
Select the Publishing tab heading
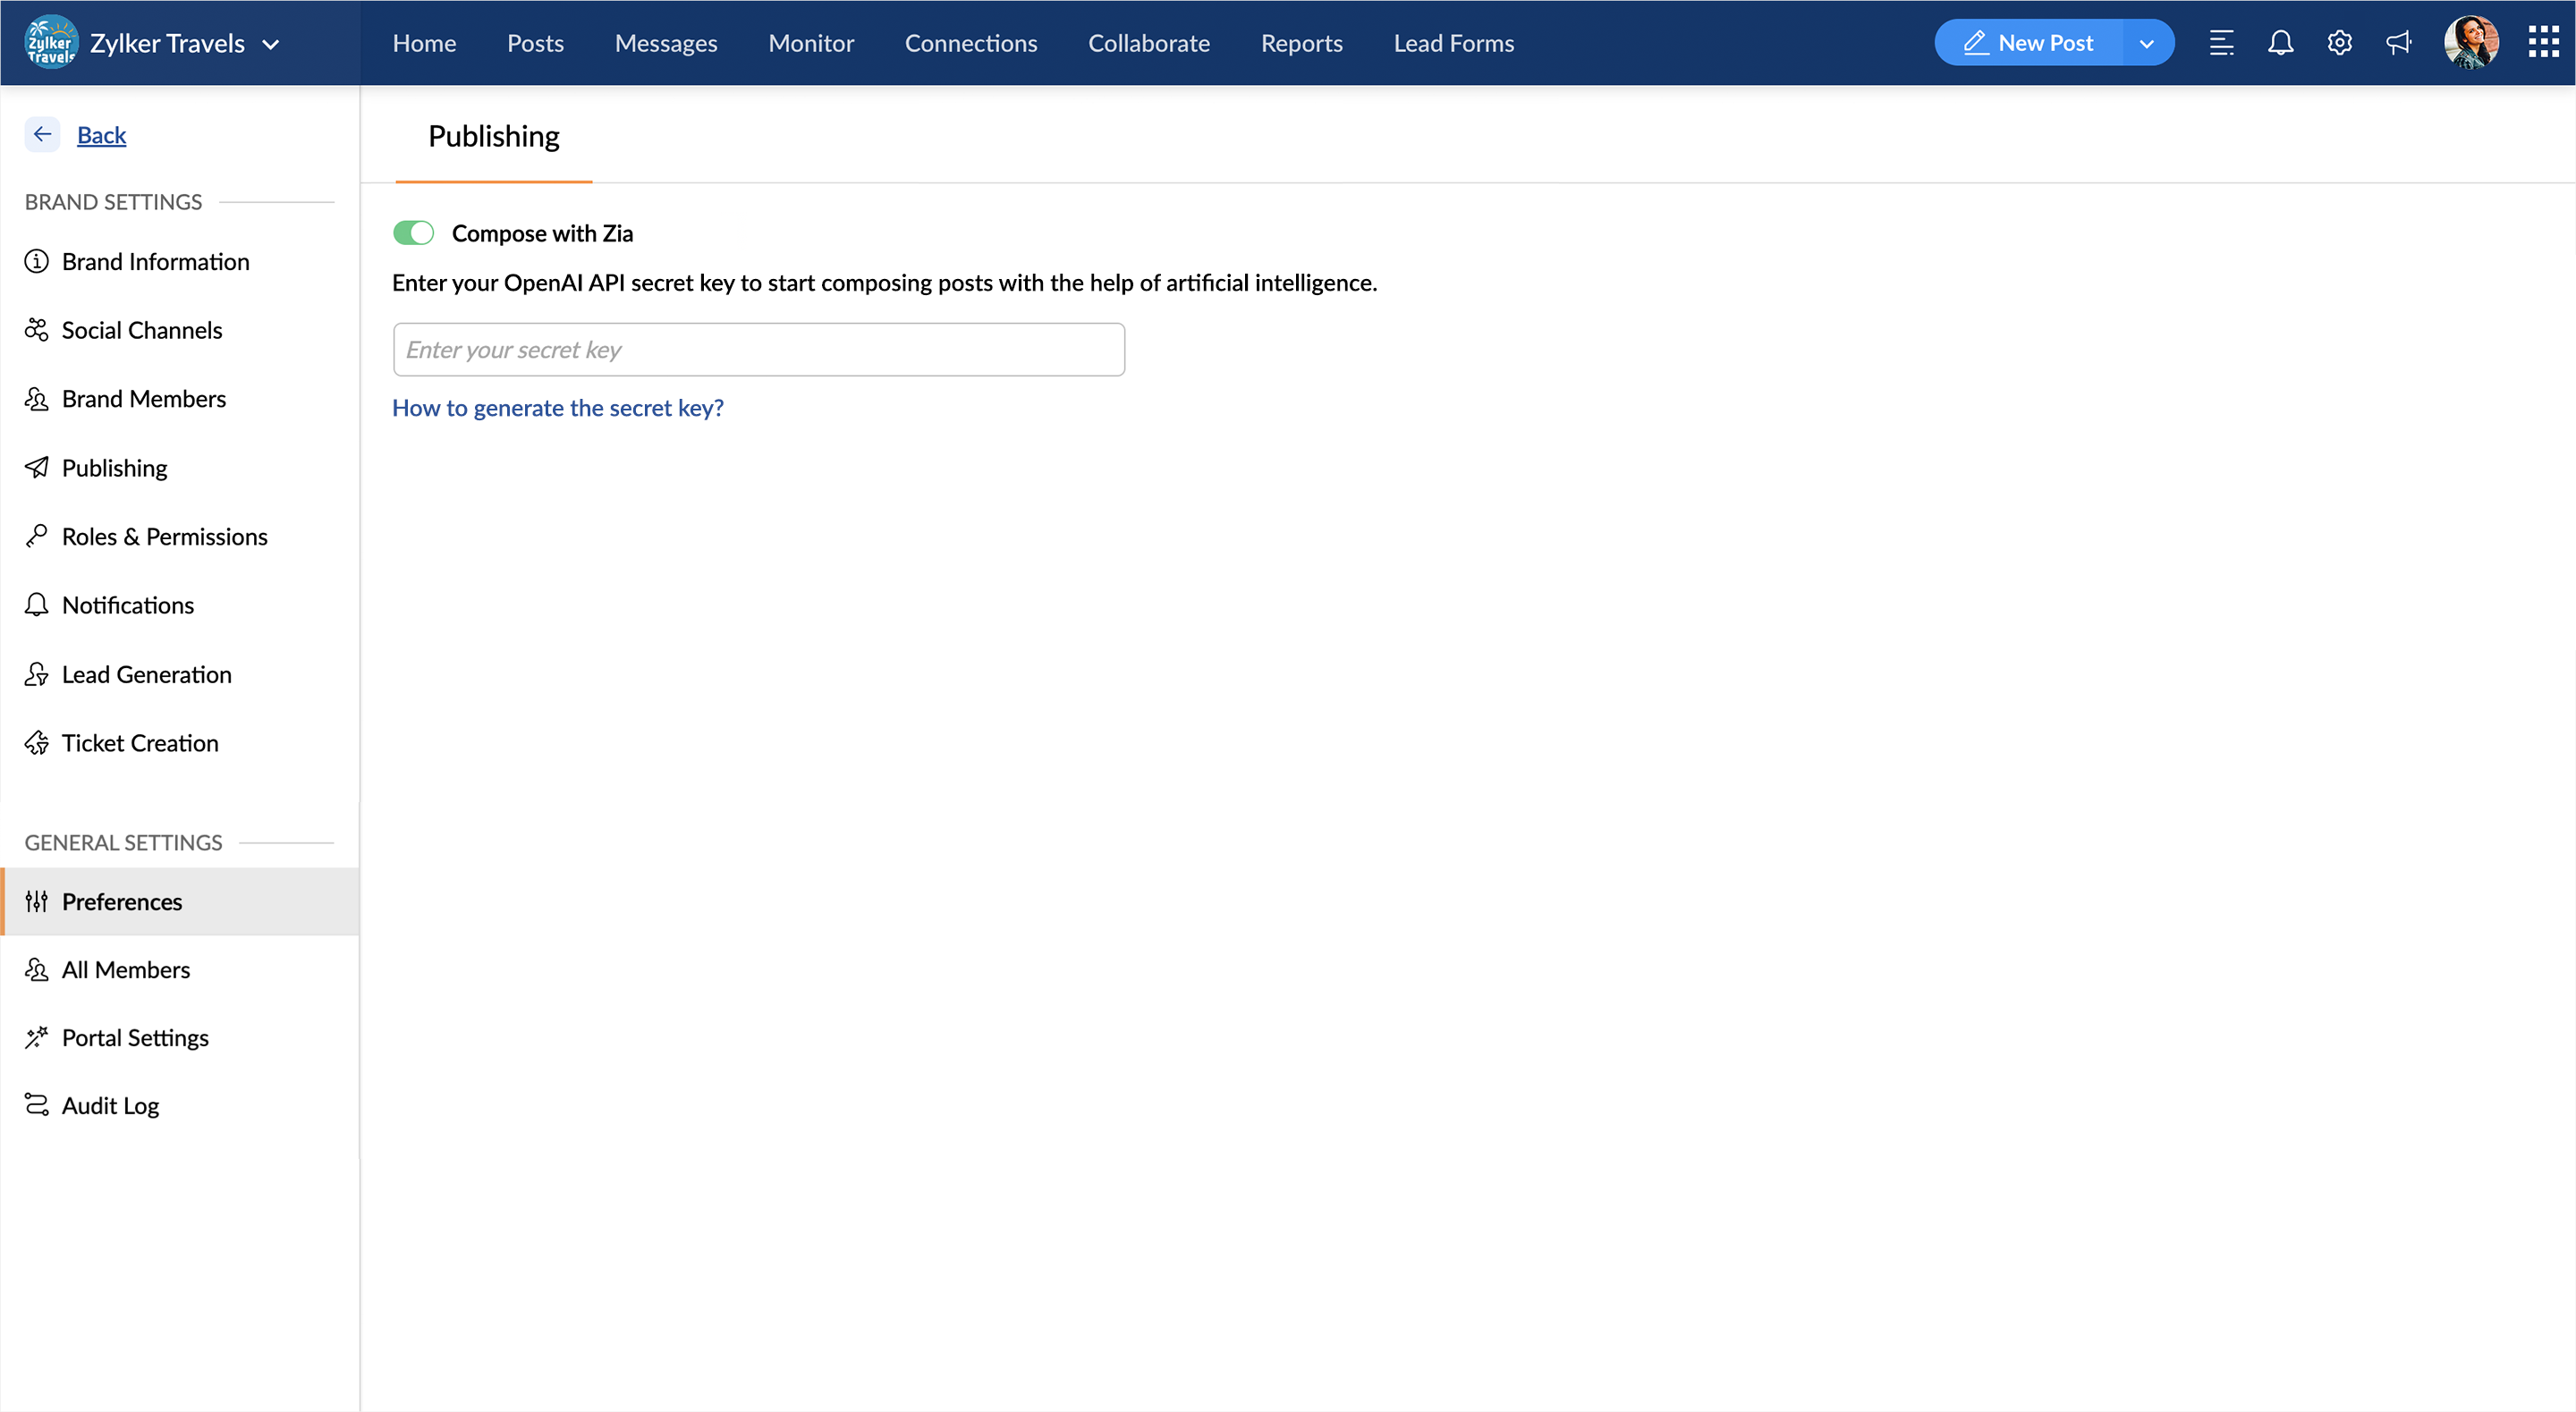pos(494,136)
